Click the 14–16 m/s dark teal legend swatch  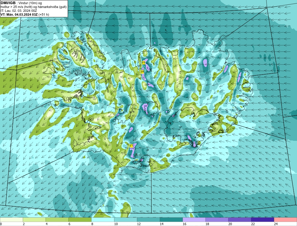[x=171, y=219]
